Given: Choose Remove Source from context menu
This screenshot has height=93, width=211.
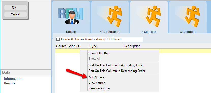Looking at the screenshot, I should click(x=119, y=88).
